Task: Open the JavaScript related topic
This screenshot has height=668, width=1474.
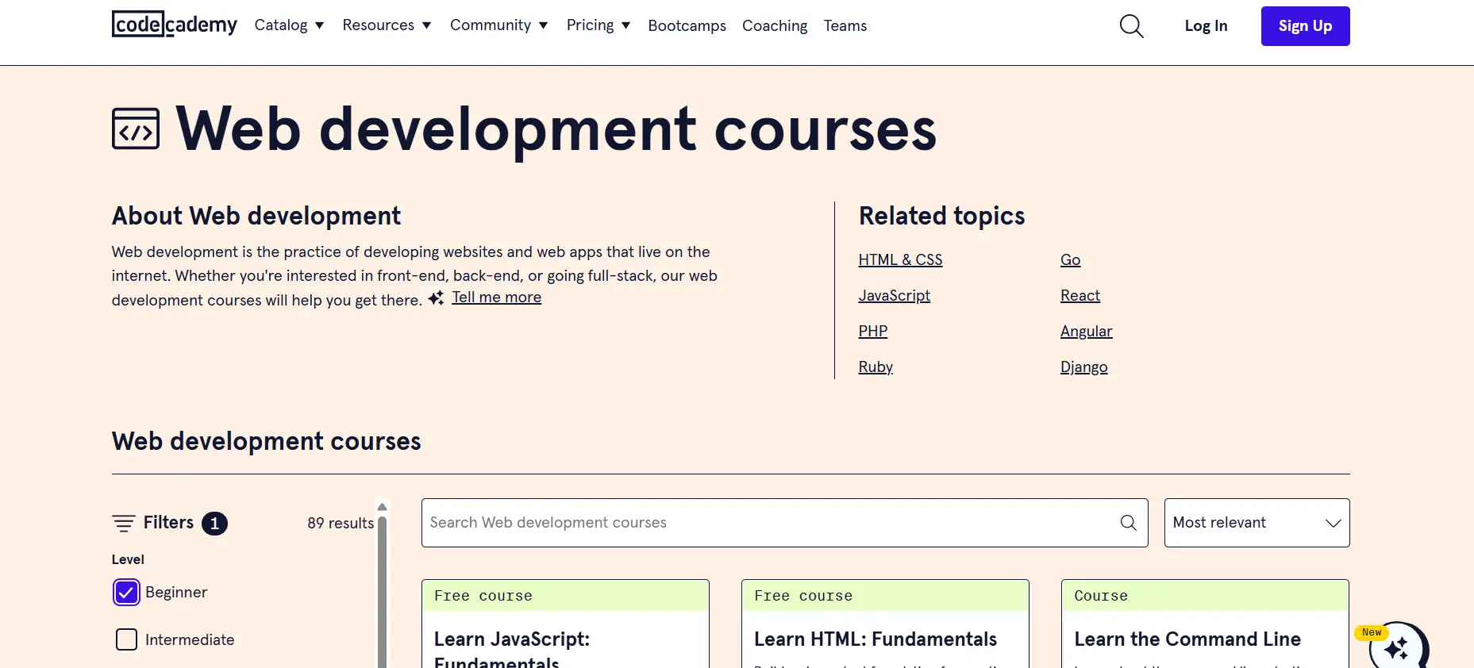Action: tap(894, 296)
